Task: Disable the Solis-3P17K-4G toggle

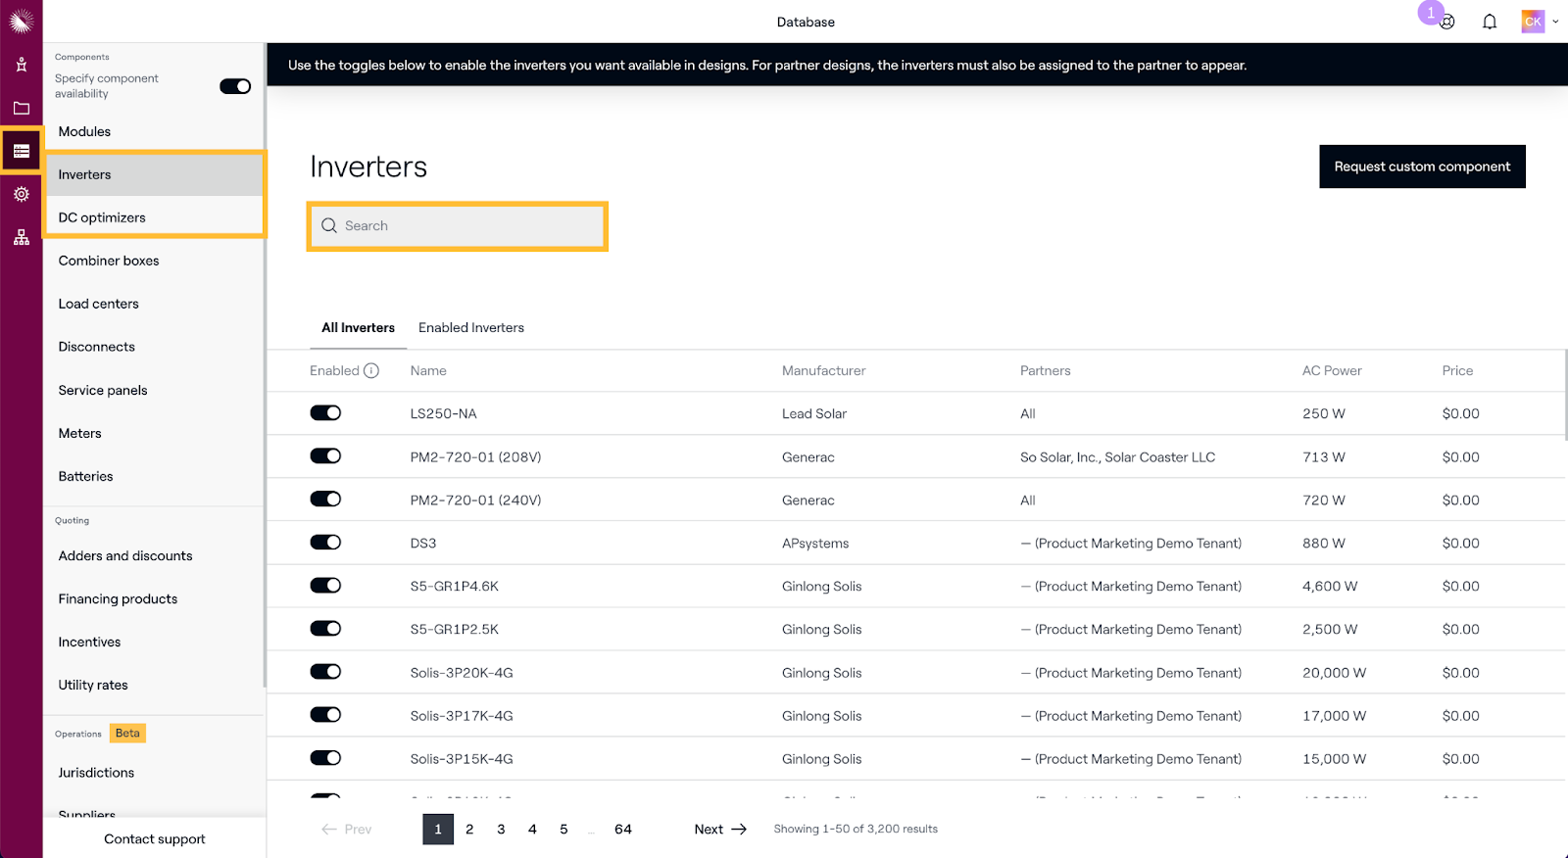Action: pos(325,715)
